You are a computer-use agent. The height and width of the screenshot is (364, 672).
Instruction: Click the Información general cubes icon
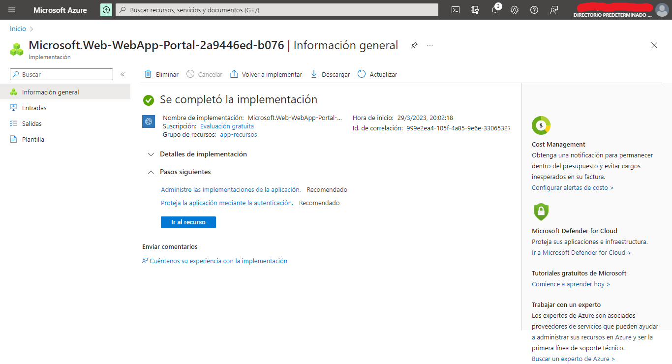(x=14, y=92)
